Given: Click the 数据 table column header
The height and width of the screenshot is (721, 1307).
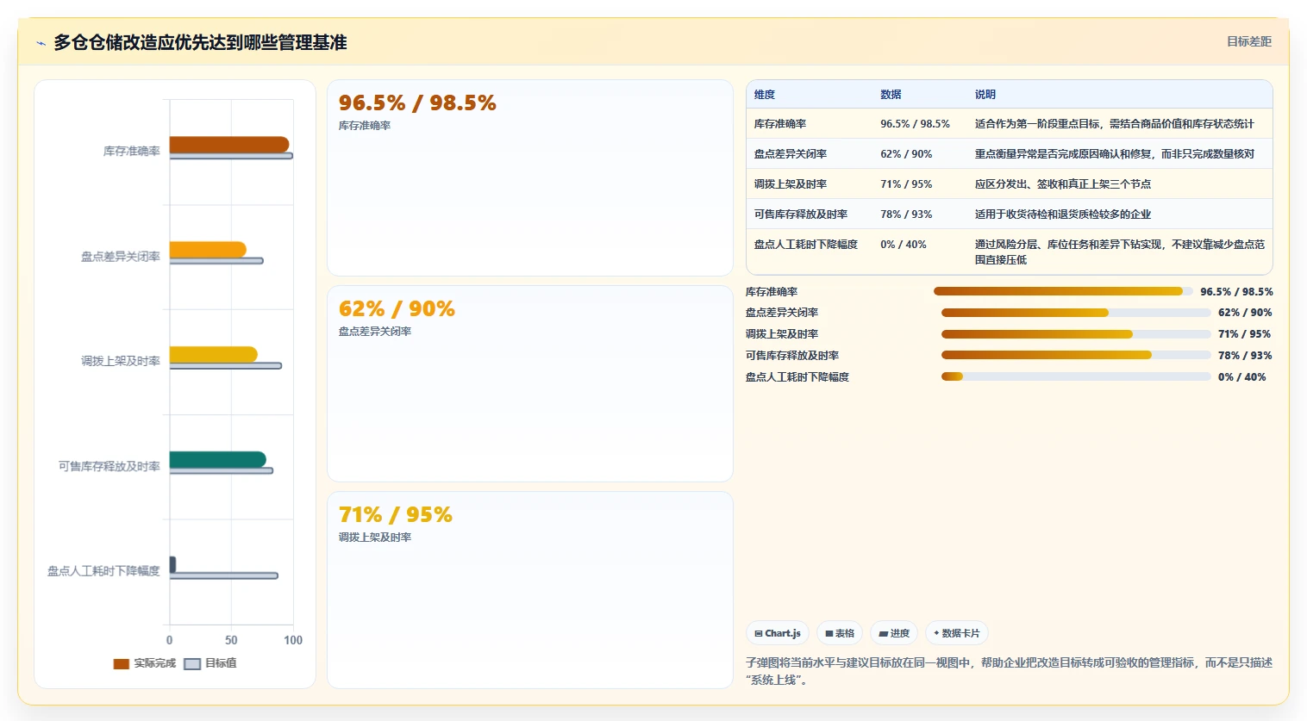Looking at the screenshot, I should (891, 95).
